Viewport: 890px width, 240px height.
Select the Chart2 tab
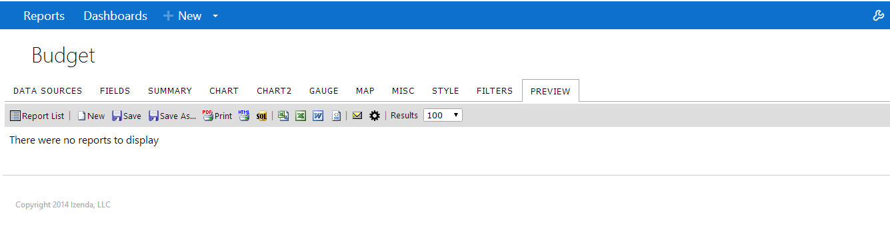(x=274, y=91)
